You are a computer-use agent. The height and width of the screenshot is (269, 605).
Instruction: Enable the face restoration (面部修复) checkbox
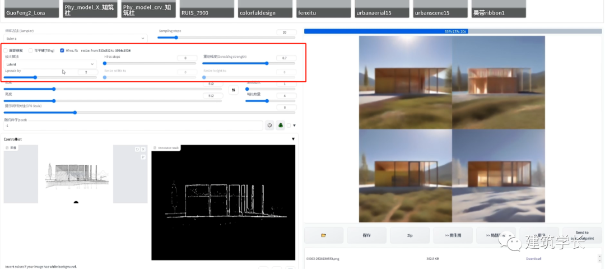tap(7, 50)
